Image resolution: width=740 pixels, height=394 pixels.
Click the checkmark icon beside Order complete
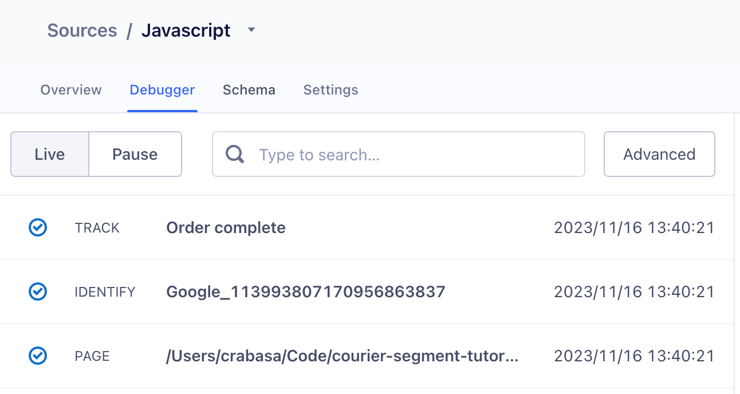click(38, 228)
